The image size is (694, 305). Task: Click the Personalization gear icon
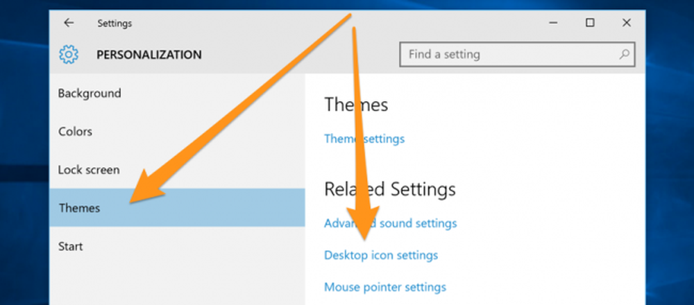coord(69,55)
